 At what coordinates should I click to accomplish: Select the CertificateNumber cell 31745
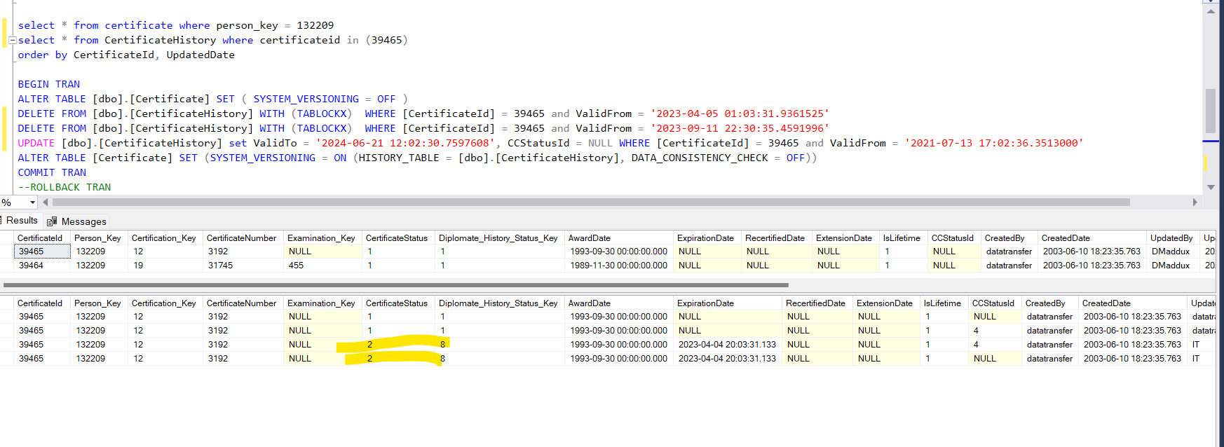tap(243, 266)
